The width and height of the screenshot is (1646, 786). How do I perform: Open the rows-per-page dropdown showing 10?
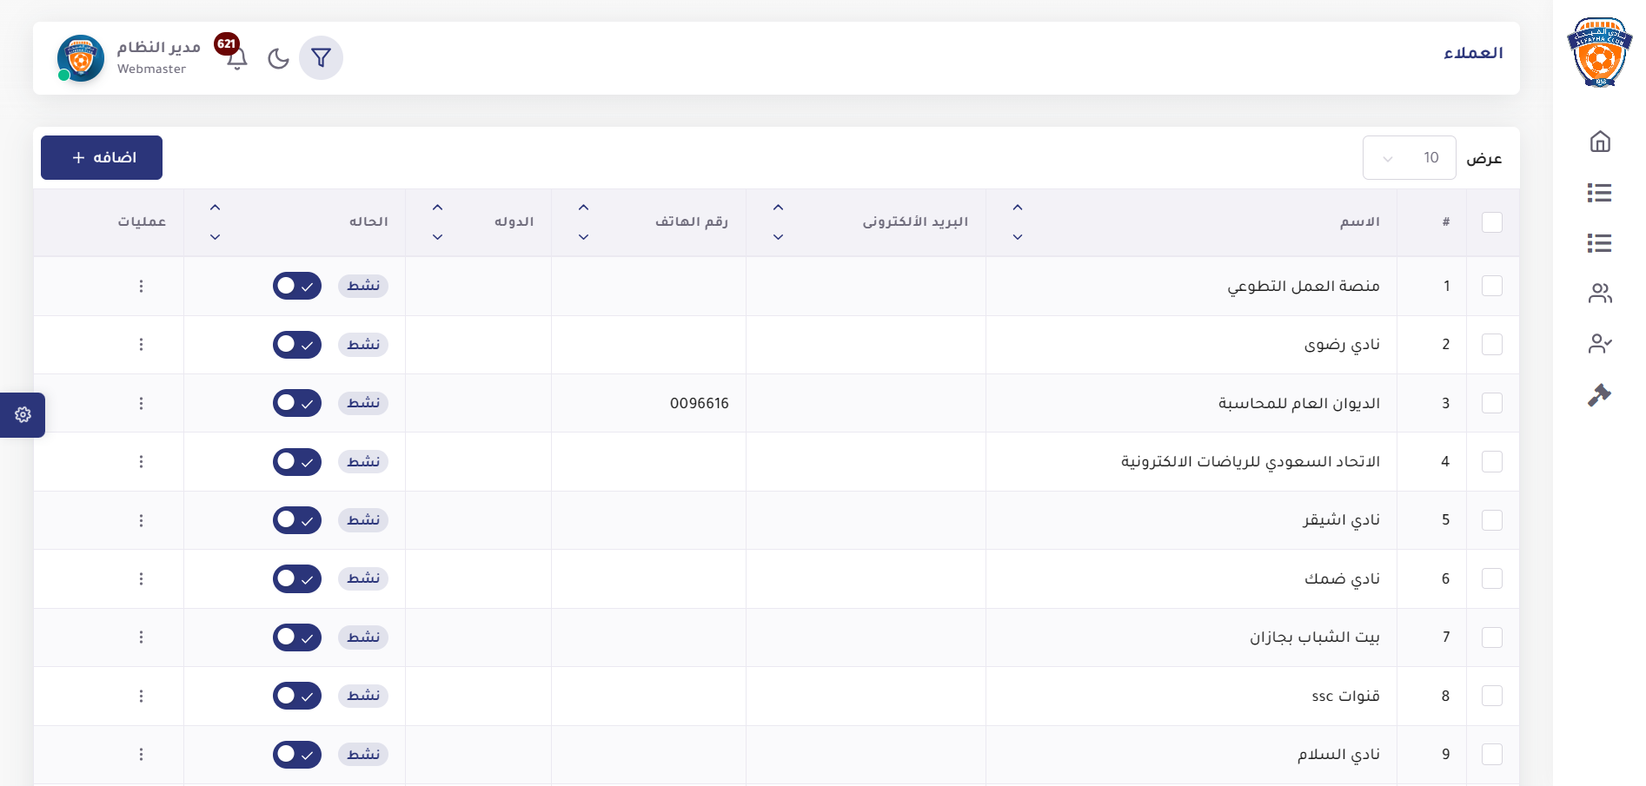pyautogui.click(x=1409, y=158)
